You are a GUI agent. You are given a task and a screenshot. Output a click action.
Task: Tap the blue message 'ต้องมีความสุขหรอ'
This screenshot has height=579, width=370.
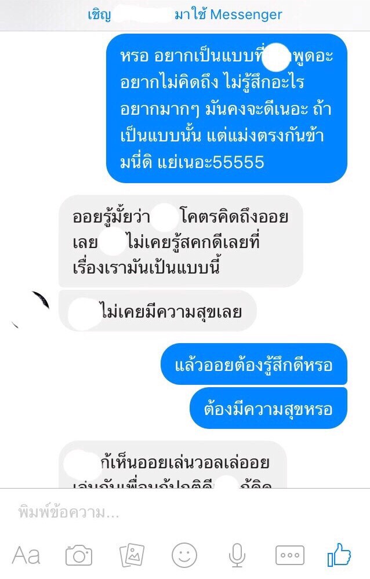pos(269,408)
